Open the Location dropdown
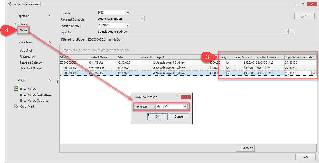The width and height of the screenshot is (319, 163). (x=128, y=13)
